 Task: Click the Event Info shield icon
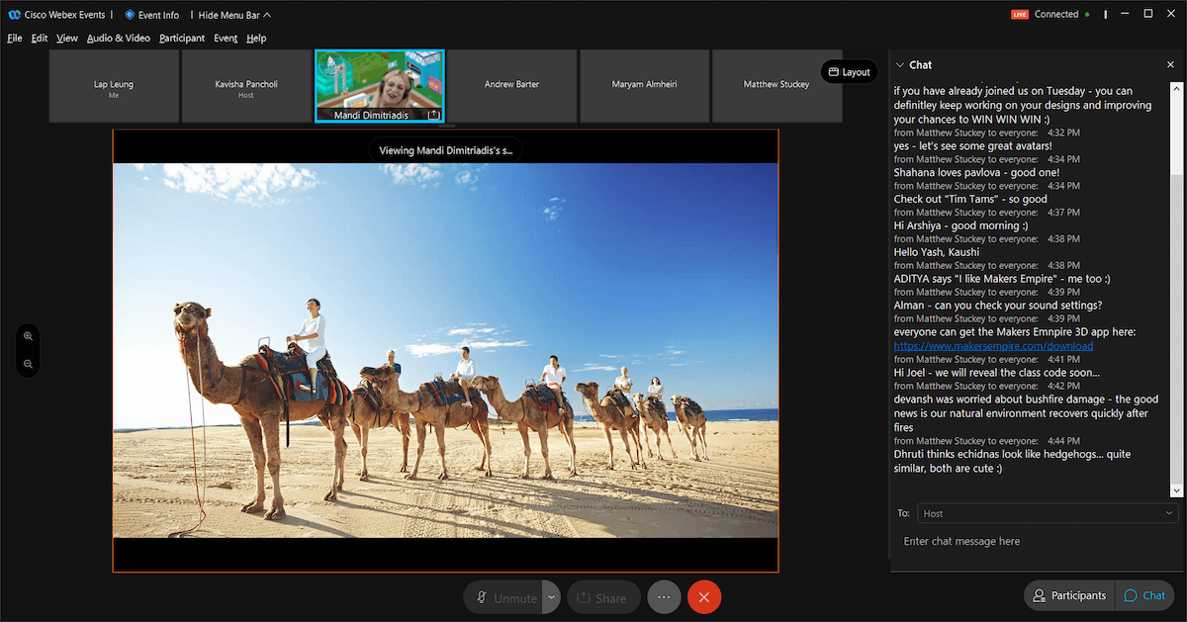130,15
